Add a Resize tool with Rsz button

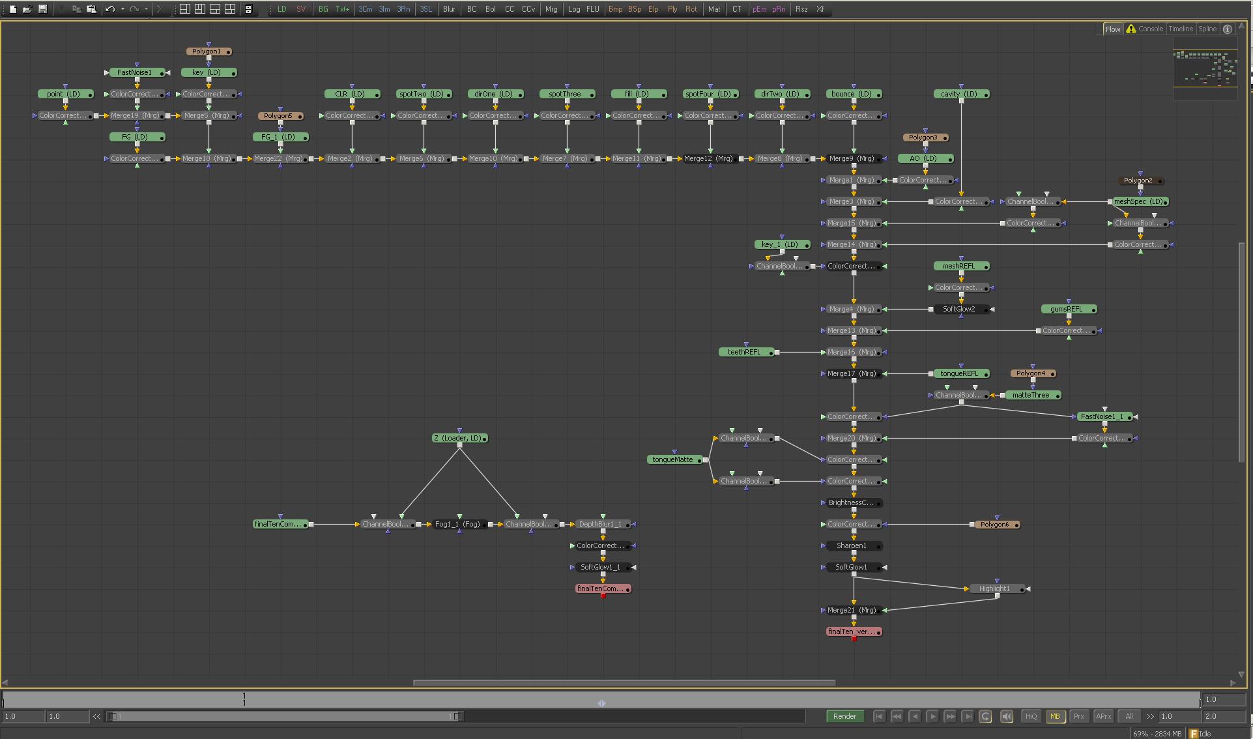pos(801,9)
